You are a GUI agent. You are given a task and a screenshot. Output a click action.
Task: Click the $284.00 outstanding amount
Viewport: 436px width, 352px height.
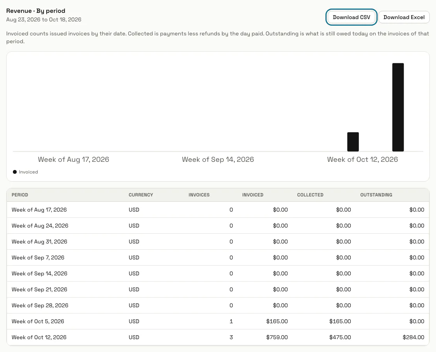(413, 337)
